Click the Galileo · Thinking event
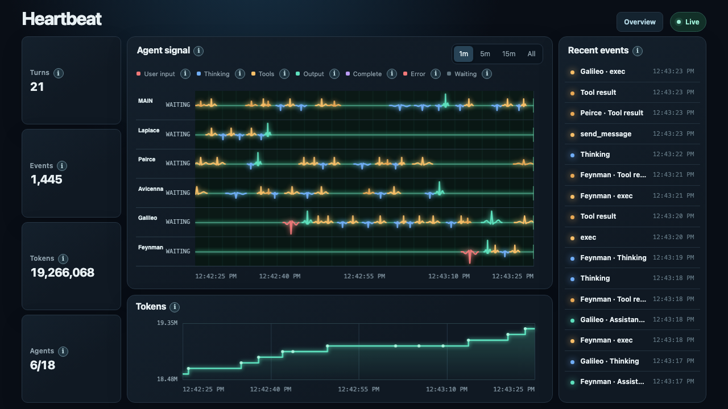728x409 pixels. click(x=632, y=361)
